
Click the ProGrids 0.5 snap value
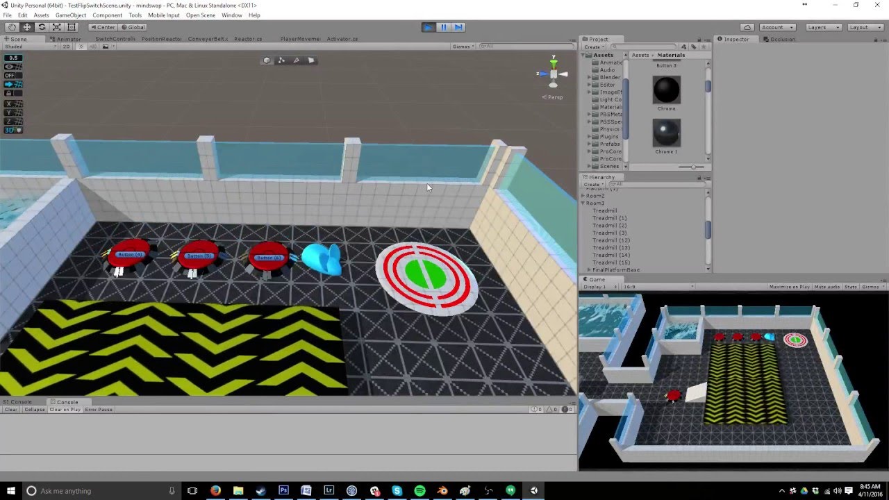click(x=13, y=58)
